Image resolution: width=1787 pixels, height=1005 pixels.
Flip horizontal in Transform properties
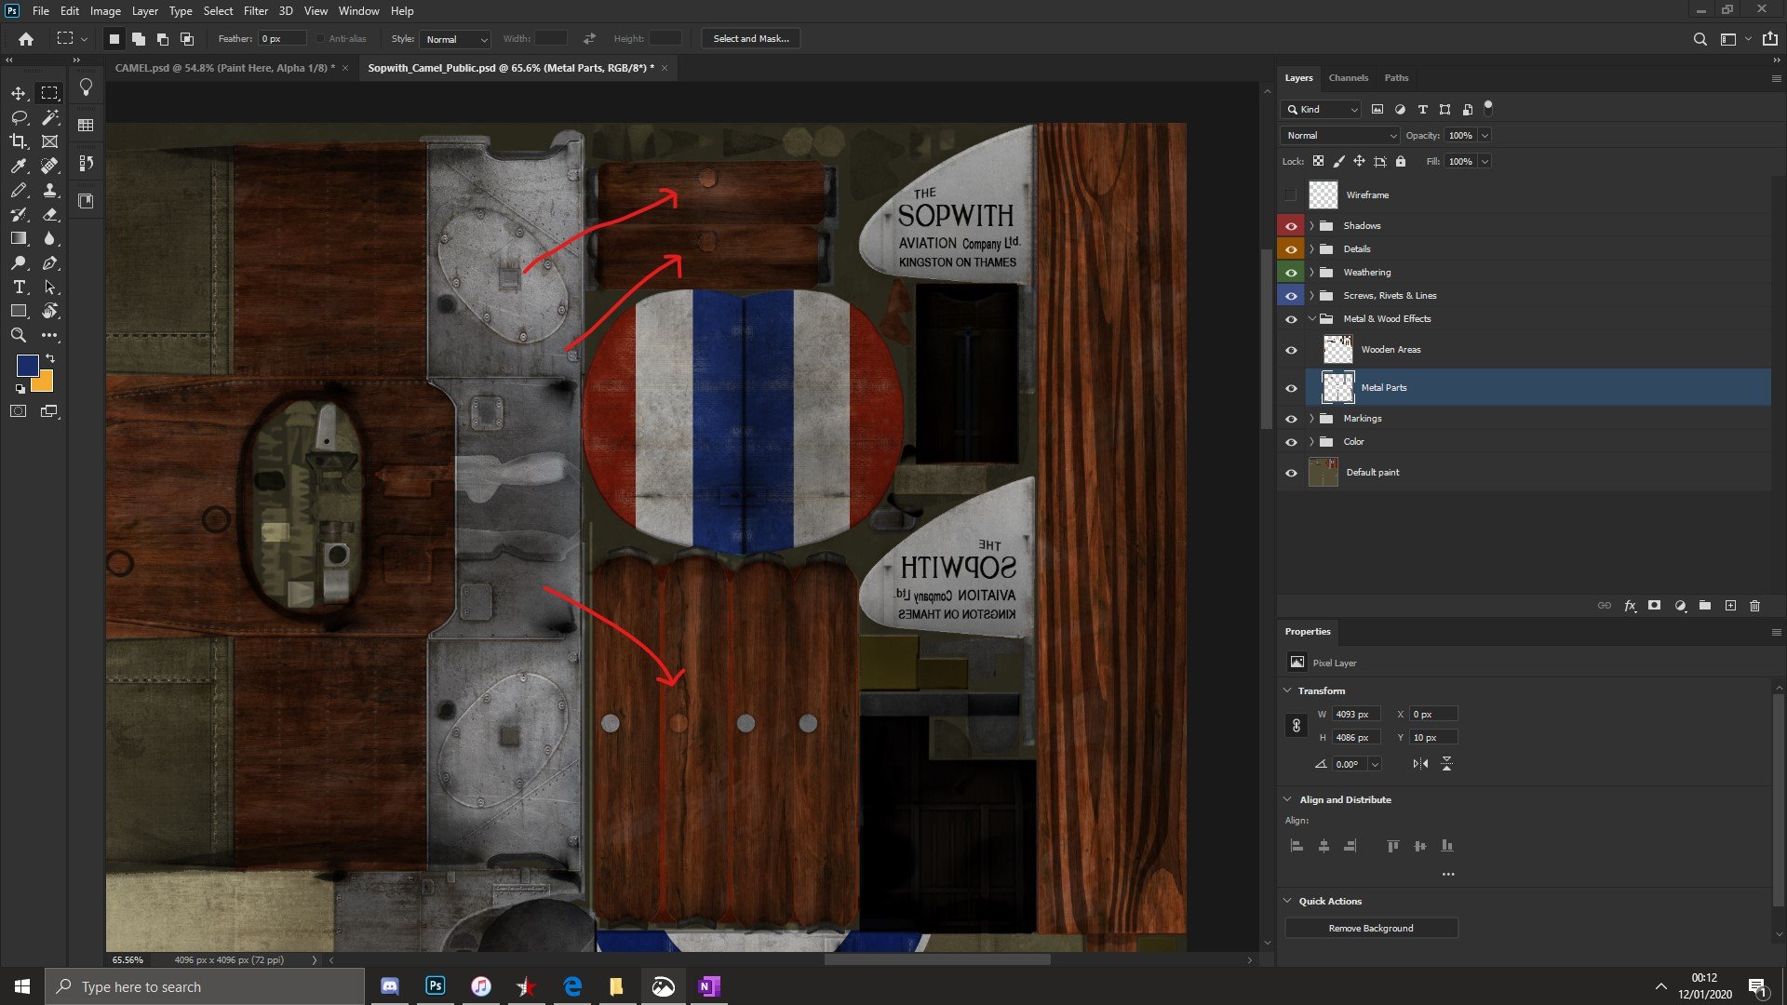tap(1420, 764)
